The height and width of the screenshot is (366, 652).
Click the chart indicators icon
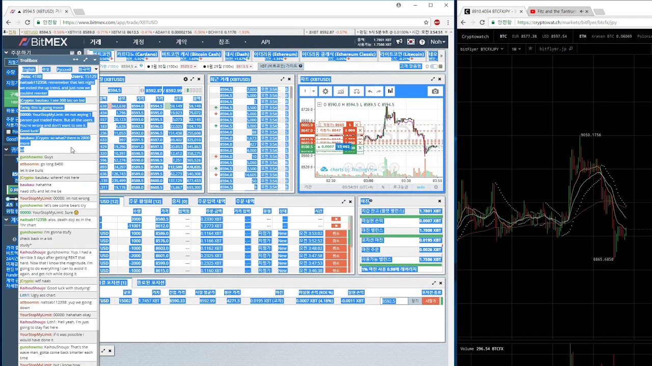point(341,91)
